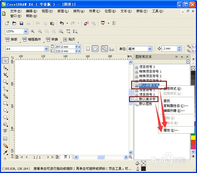Choose 属性(R)... from the context menu
This screenshot has height=173, width=197.
pyautogui.click(x=171, y=130)
